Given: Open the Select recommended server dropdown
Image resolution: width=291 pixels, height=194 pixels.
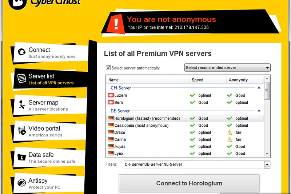Looking at the screenshot, I should pos(227,68).
